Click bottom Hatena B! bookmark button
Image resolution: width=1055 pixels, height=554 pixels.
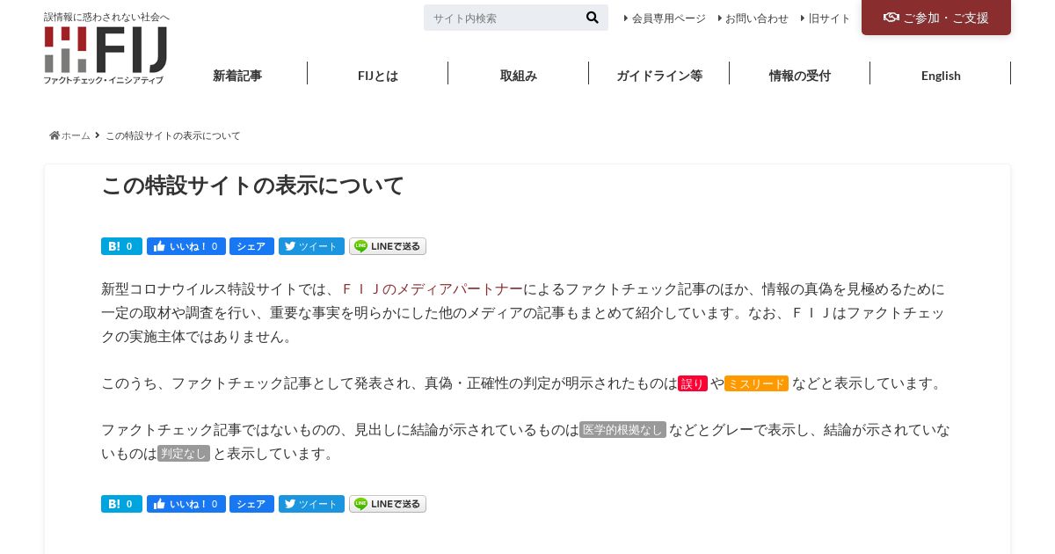tap(121, 504)
